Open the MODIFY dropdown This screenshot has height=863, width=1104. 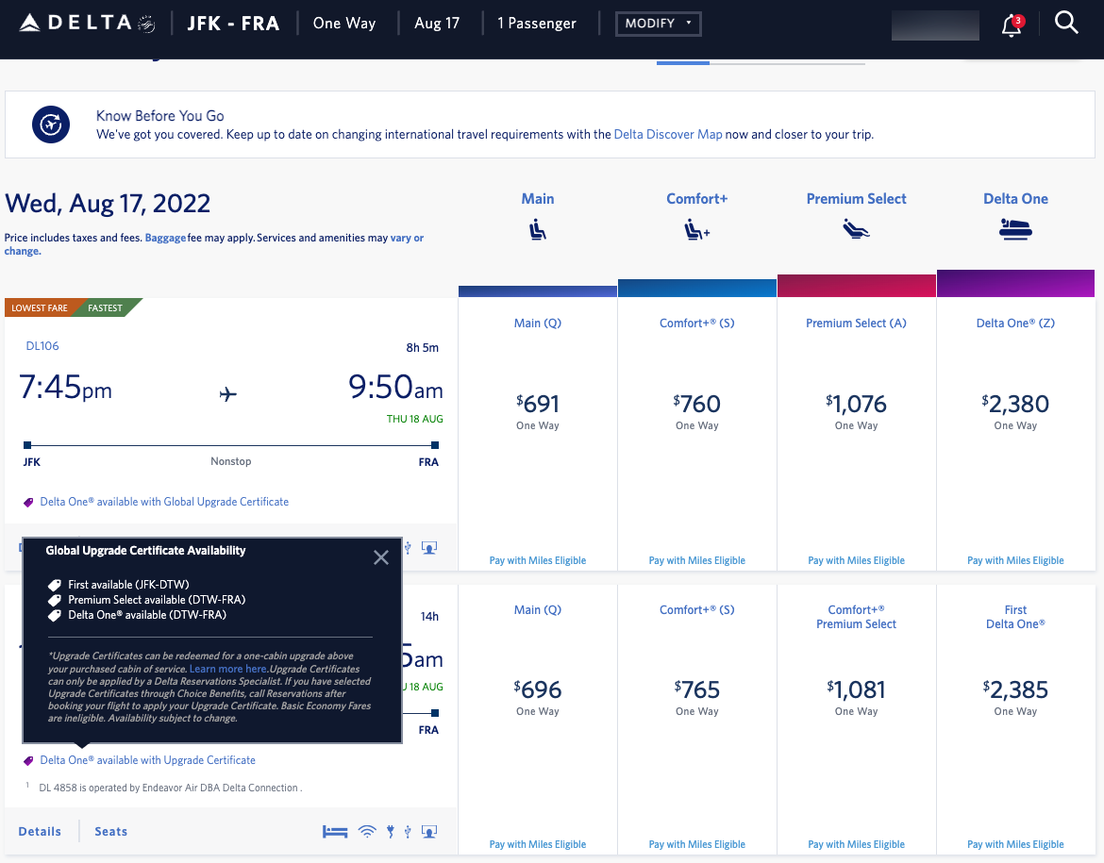(x=658, y=24)
